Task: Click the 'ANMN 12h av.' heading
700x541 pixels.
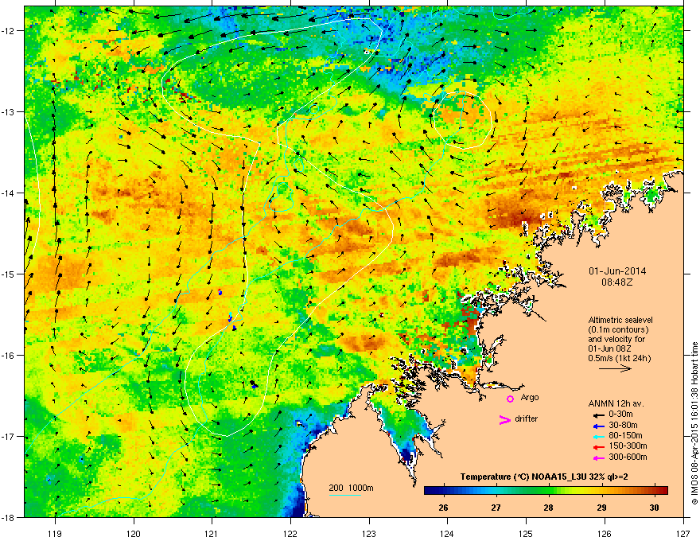Action: click(616, 403)
